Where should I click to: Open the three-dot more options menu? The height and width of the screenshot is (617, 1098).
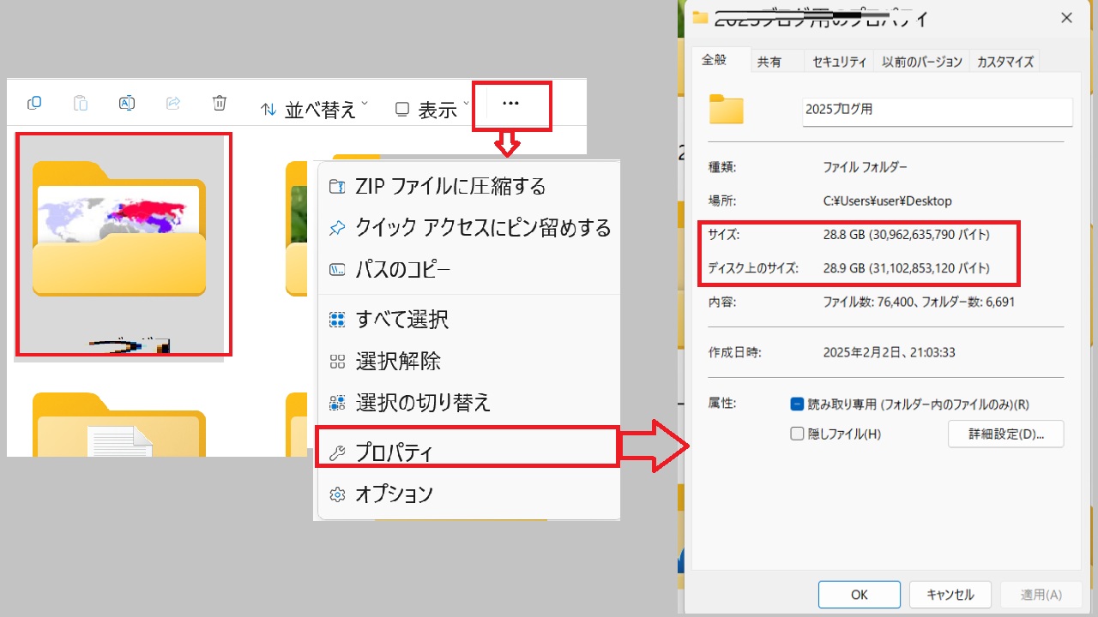[x=510, y=105]
